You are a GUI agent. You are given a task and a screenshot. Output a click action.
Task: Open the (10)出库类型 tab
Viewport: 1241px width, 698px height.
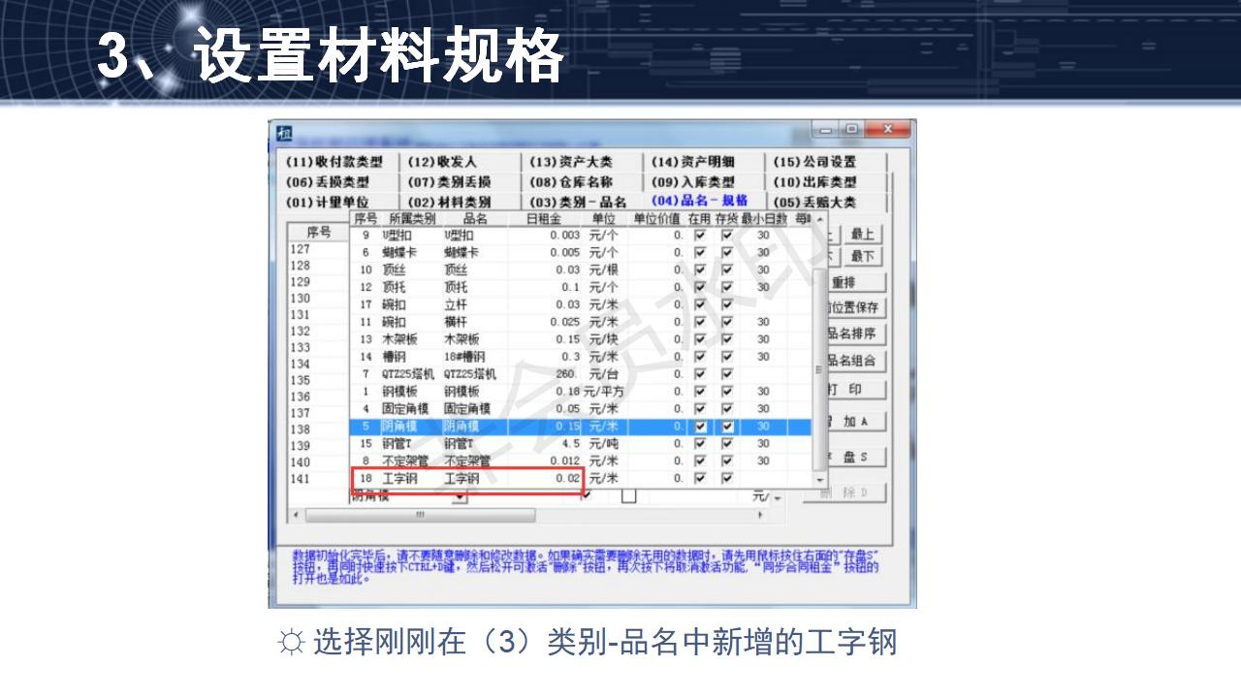(x=816, y=182)
